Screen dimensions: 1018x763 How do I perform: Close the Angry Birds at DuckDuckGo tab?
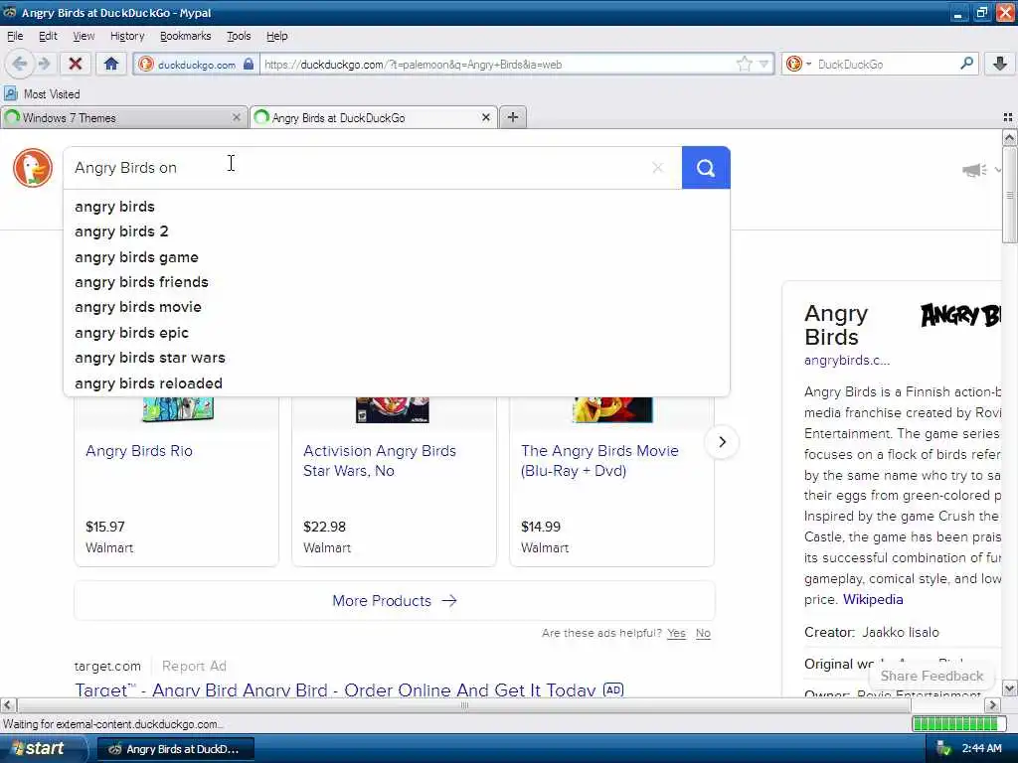click(485, 117)
